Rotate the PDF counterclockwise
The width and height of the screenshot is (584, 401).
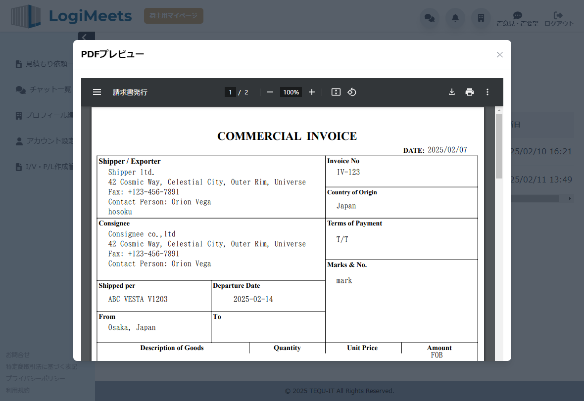point(351,92)
